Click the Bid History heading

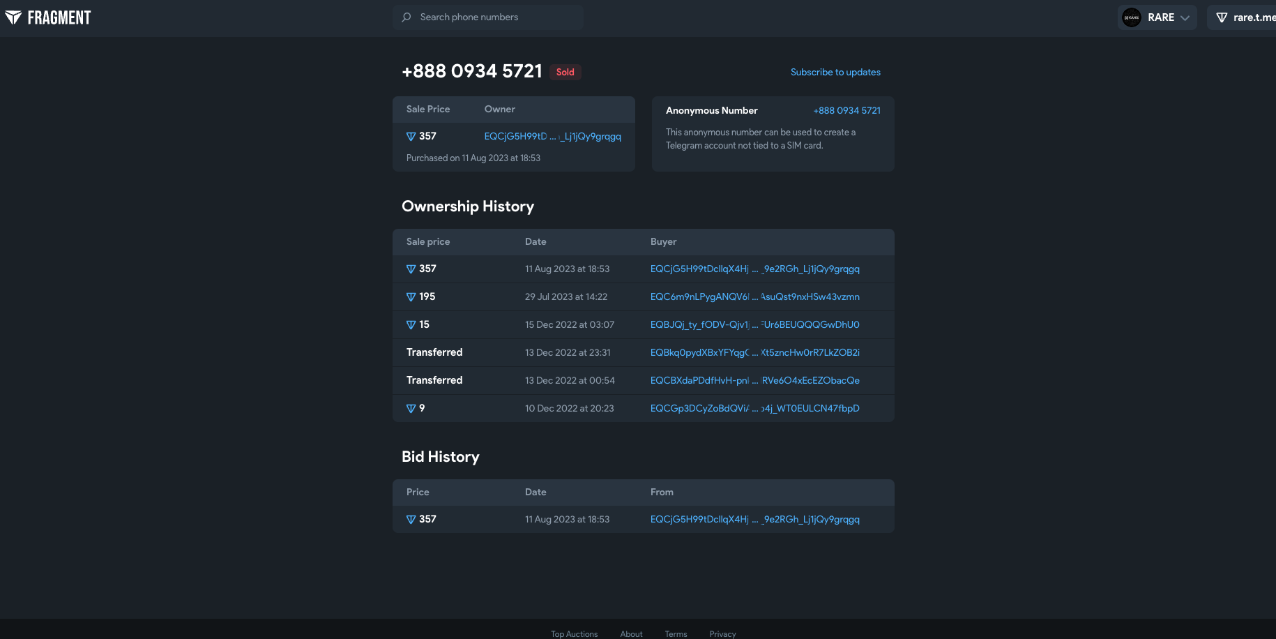[441, 457]
